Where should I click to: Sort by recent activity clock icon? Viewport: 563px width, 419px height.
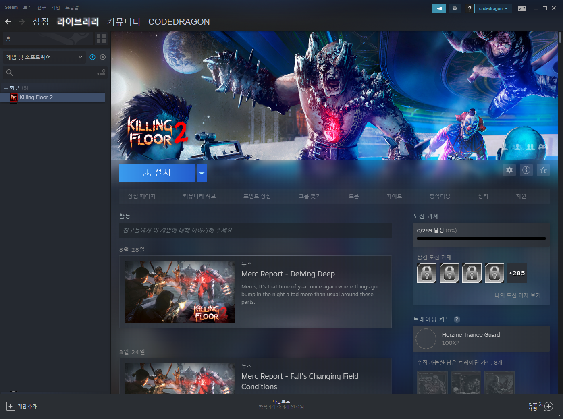click(x=92, y=57)
